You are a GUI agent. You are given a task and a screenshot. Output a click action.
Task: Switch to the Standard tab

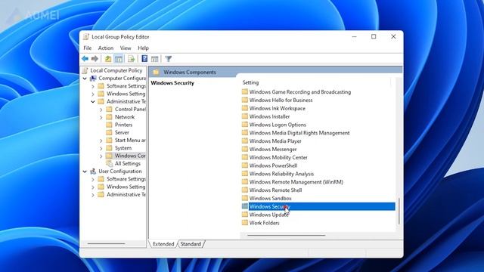191,244
